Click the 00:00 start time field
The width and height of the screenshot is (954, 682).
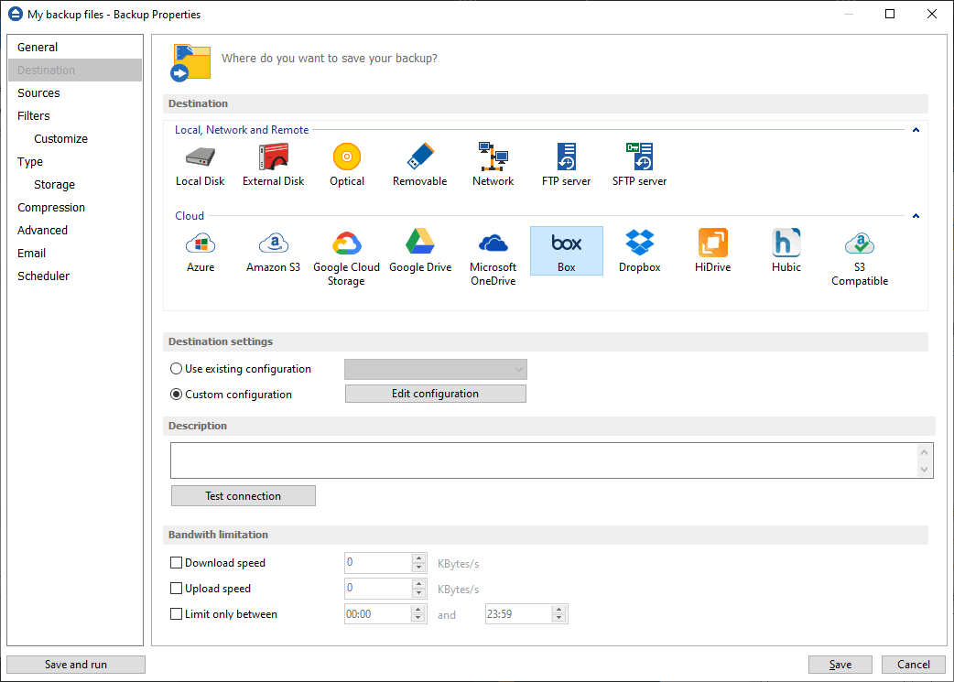[x=378, y=614]
